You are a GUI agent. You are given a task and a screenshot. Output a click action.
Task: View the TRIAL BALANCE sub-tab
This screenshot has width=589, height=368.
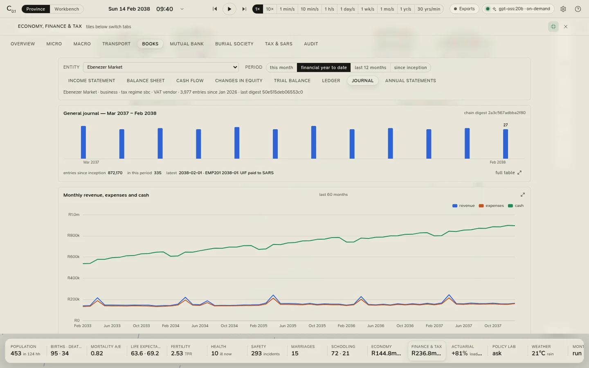tap(292, 81)
